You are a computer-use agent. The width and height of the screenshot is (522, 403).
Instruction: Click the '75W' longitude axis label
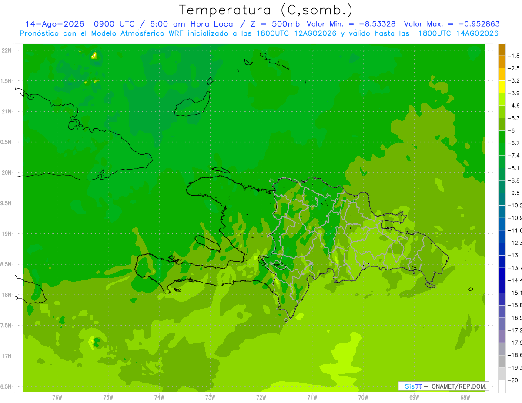pyautogui.click(x=108, y=397)
